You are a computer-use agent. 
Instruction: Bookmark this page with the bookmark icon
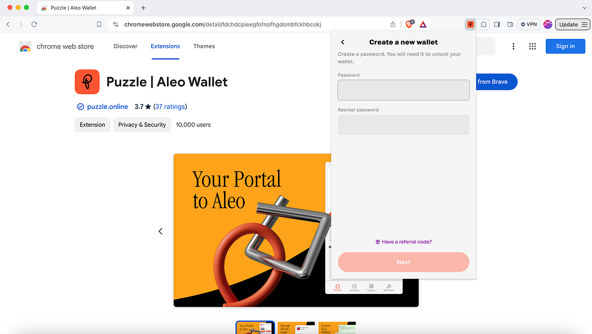click(99, 25)
